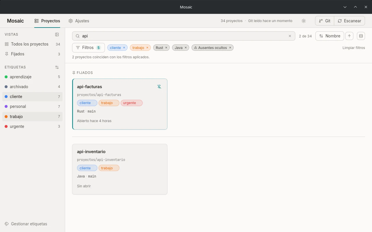Toggle the aprendizaje tag filter

tap(32, 77)
